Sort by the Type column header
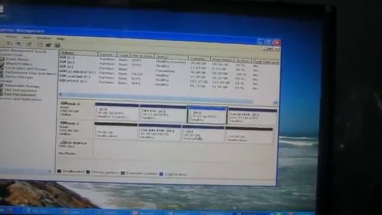 (x=124, y=56)
